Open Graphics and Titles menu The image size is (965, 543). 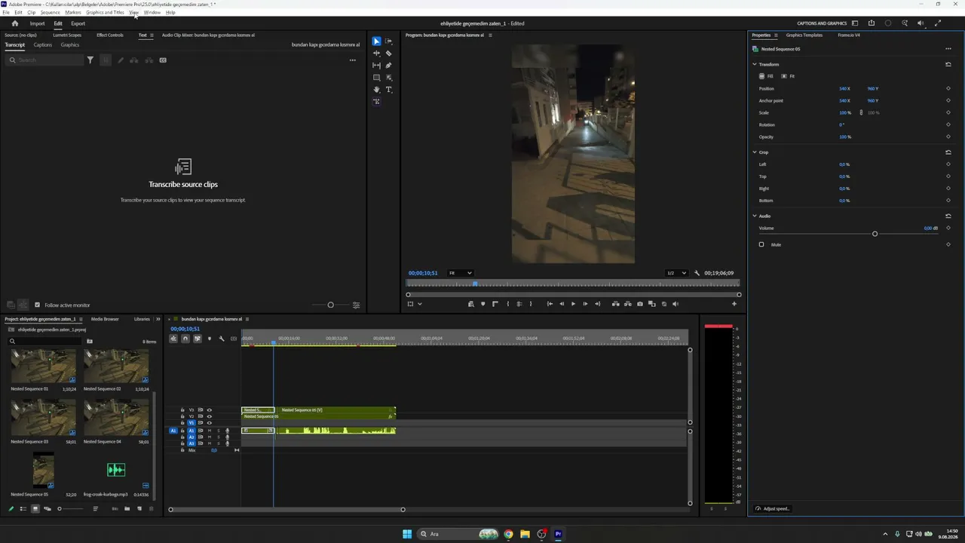pyautogui.click(x=106, y=13)
